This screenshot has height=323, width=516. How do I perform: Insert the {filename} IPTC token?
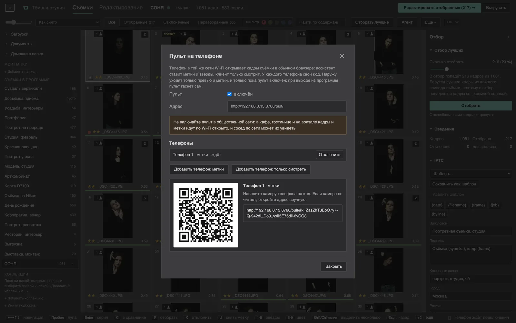pos(457,205)
